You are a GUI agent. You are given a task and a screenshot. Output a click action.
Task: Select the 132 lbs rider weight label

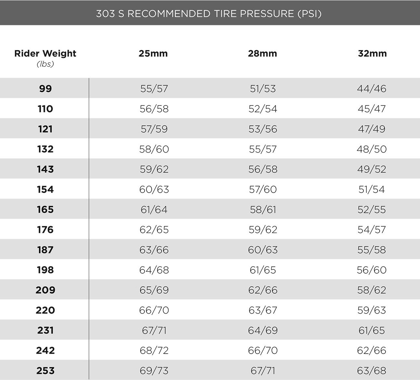point(45,149)
